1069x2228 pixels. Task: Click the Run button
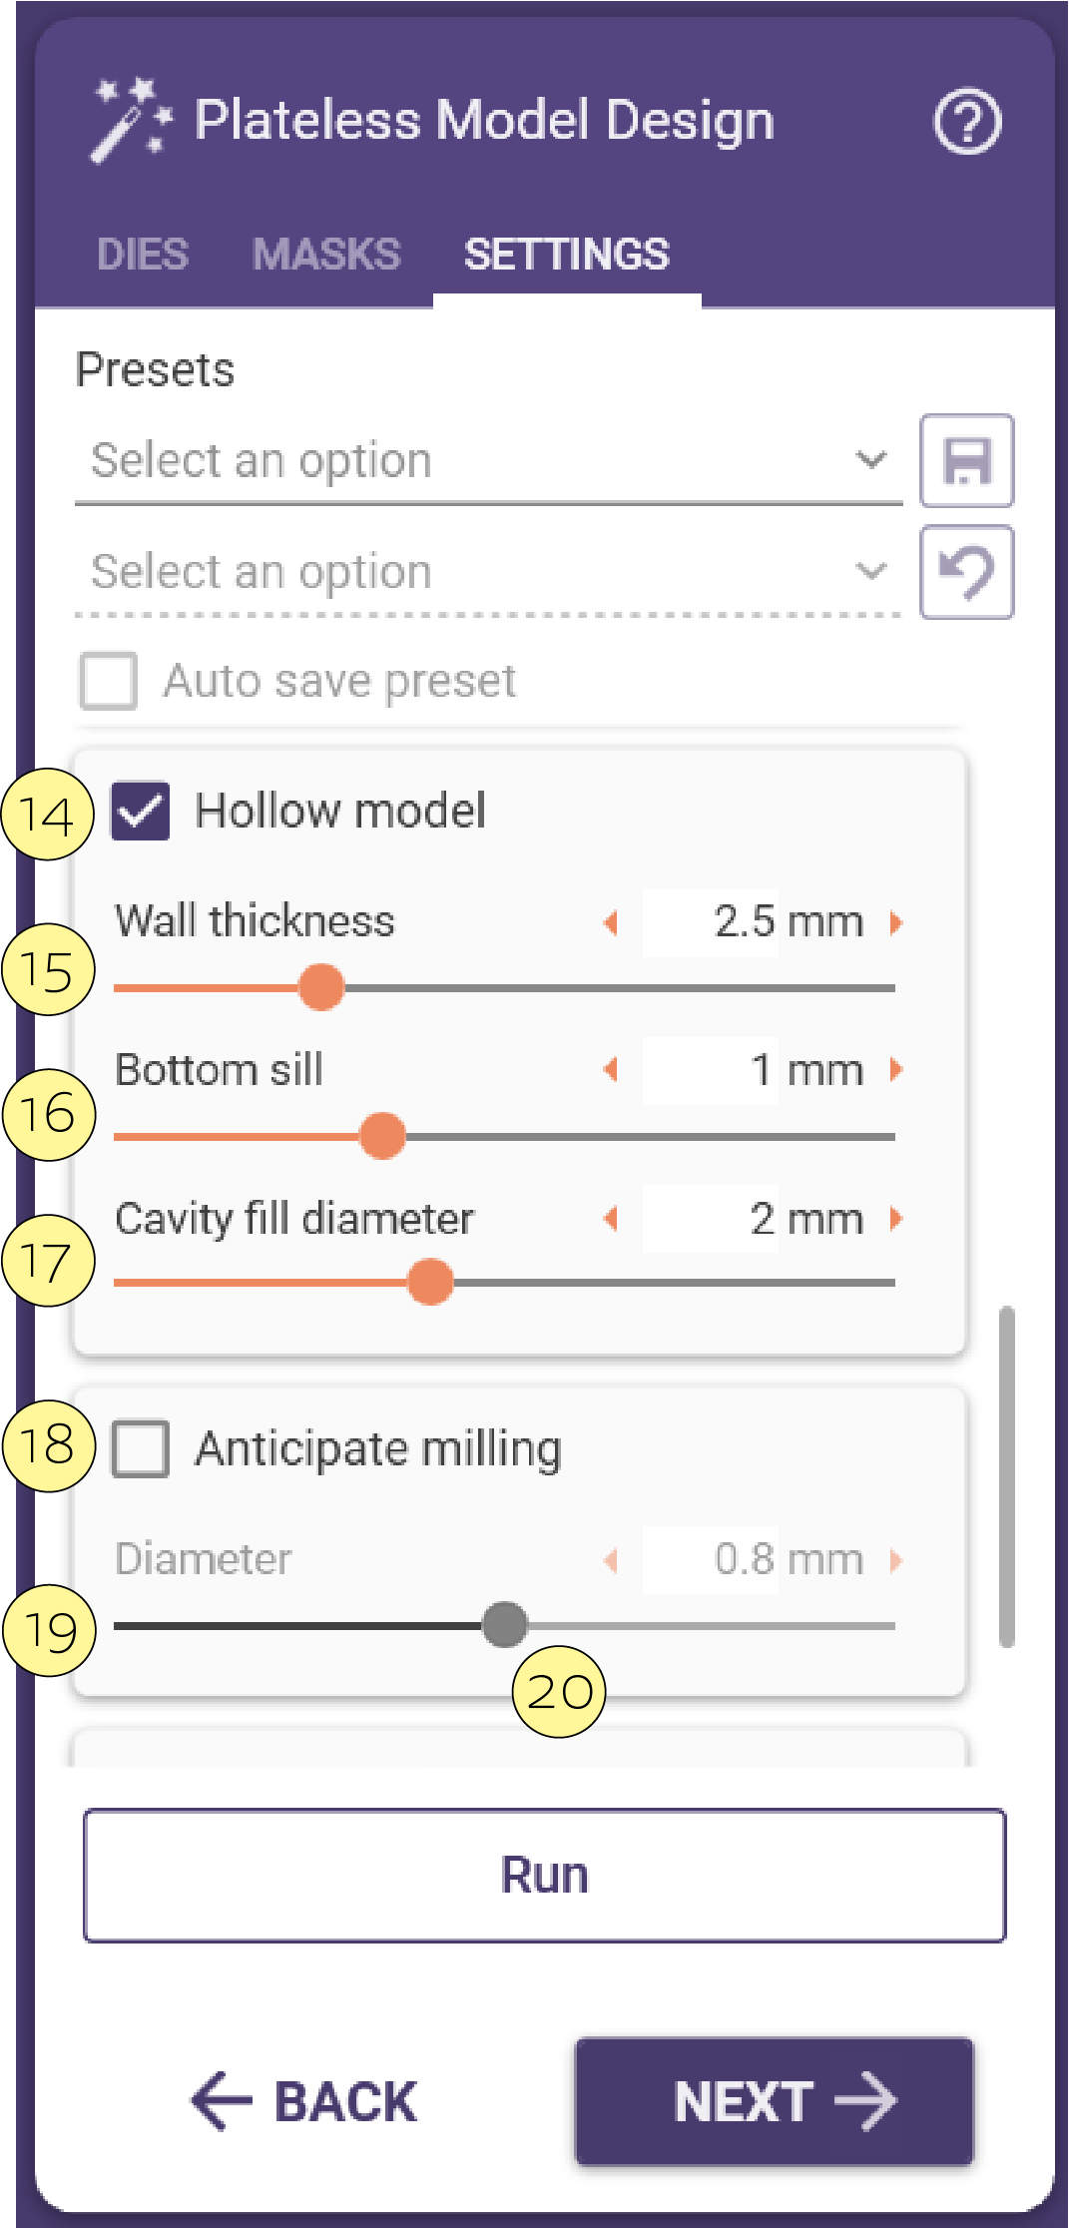[x=545, y=1875]
